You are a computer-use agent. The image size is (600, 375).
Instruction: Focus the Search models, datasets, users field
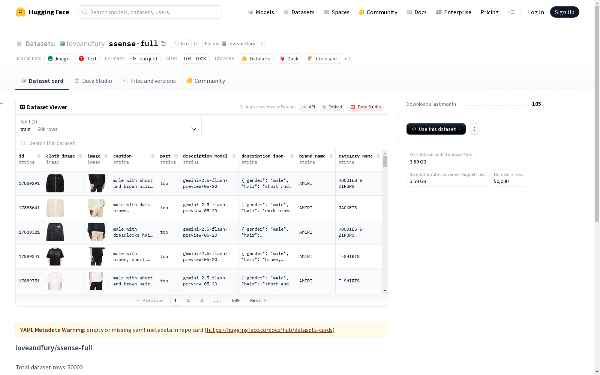[150, 12]
